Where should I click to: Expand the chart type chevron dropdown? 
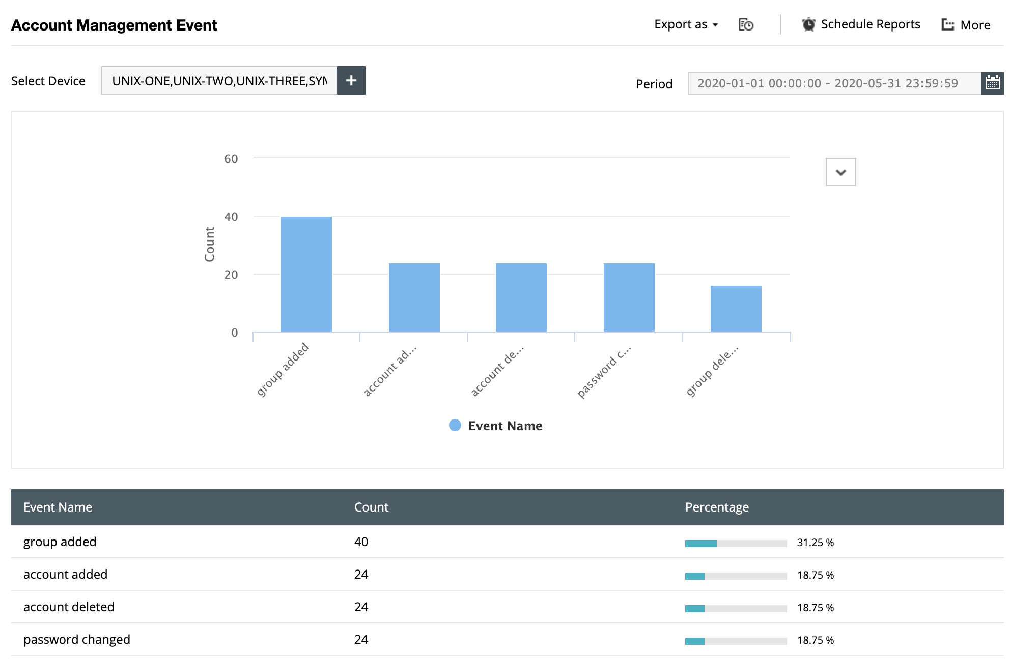click(x=840, y=172)
